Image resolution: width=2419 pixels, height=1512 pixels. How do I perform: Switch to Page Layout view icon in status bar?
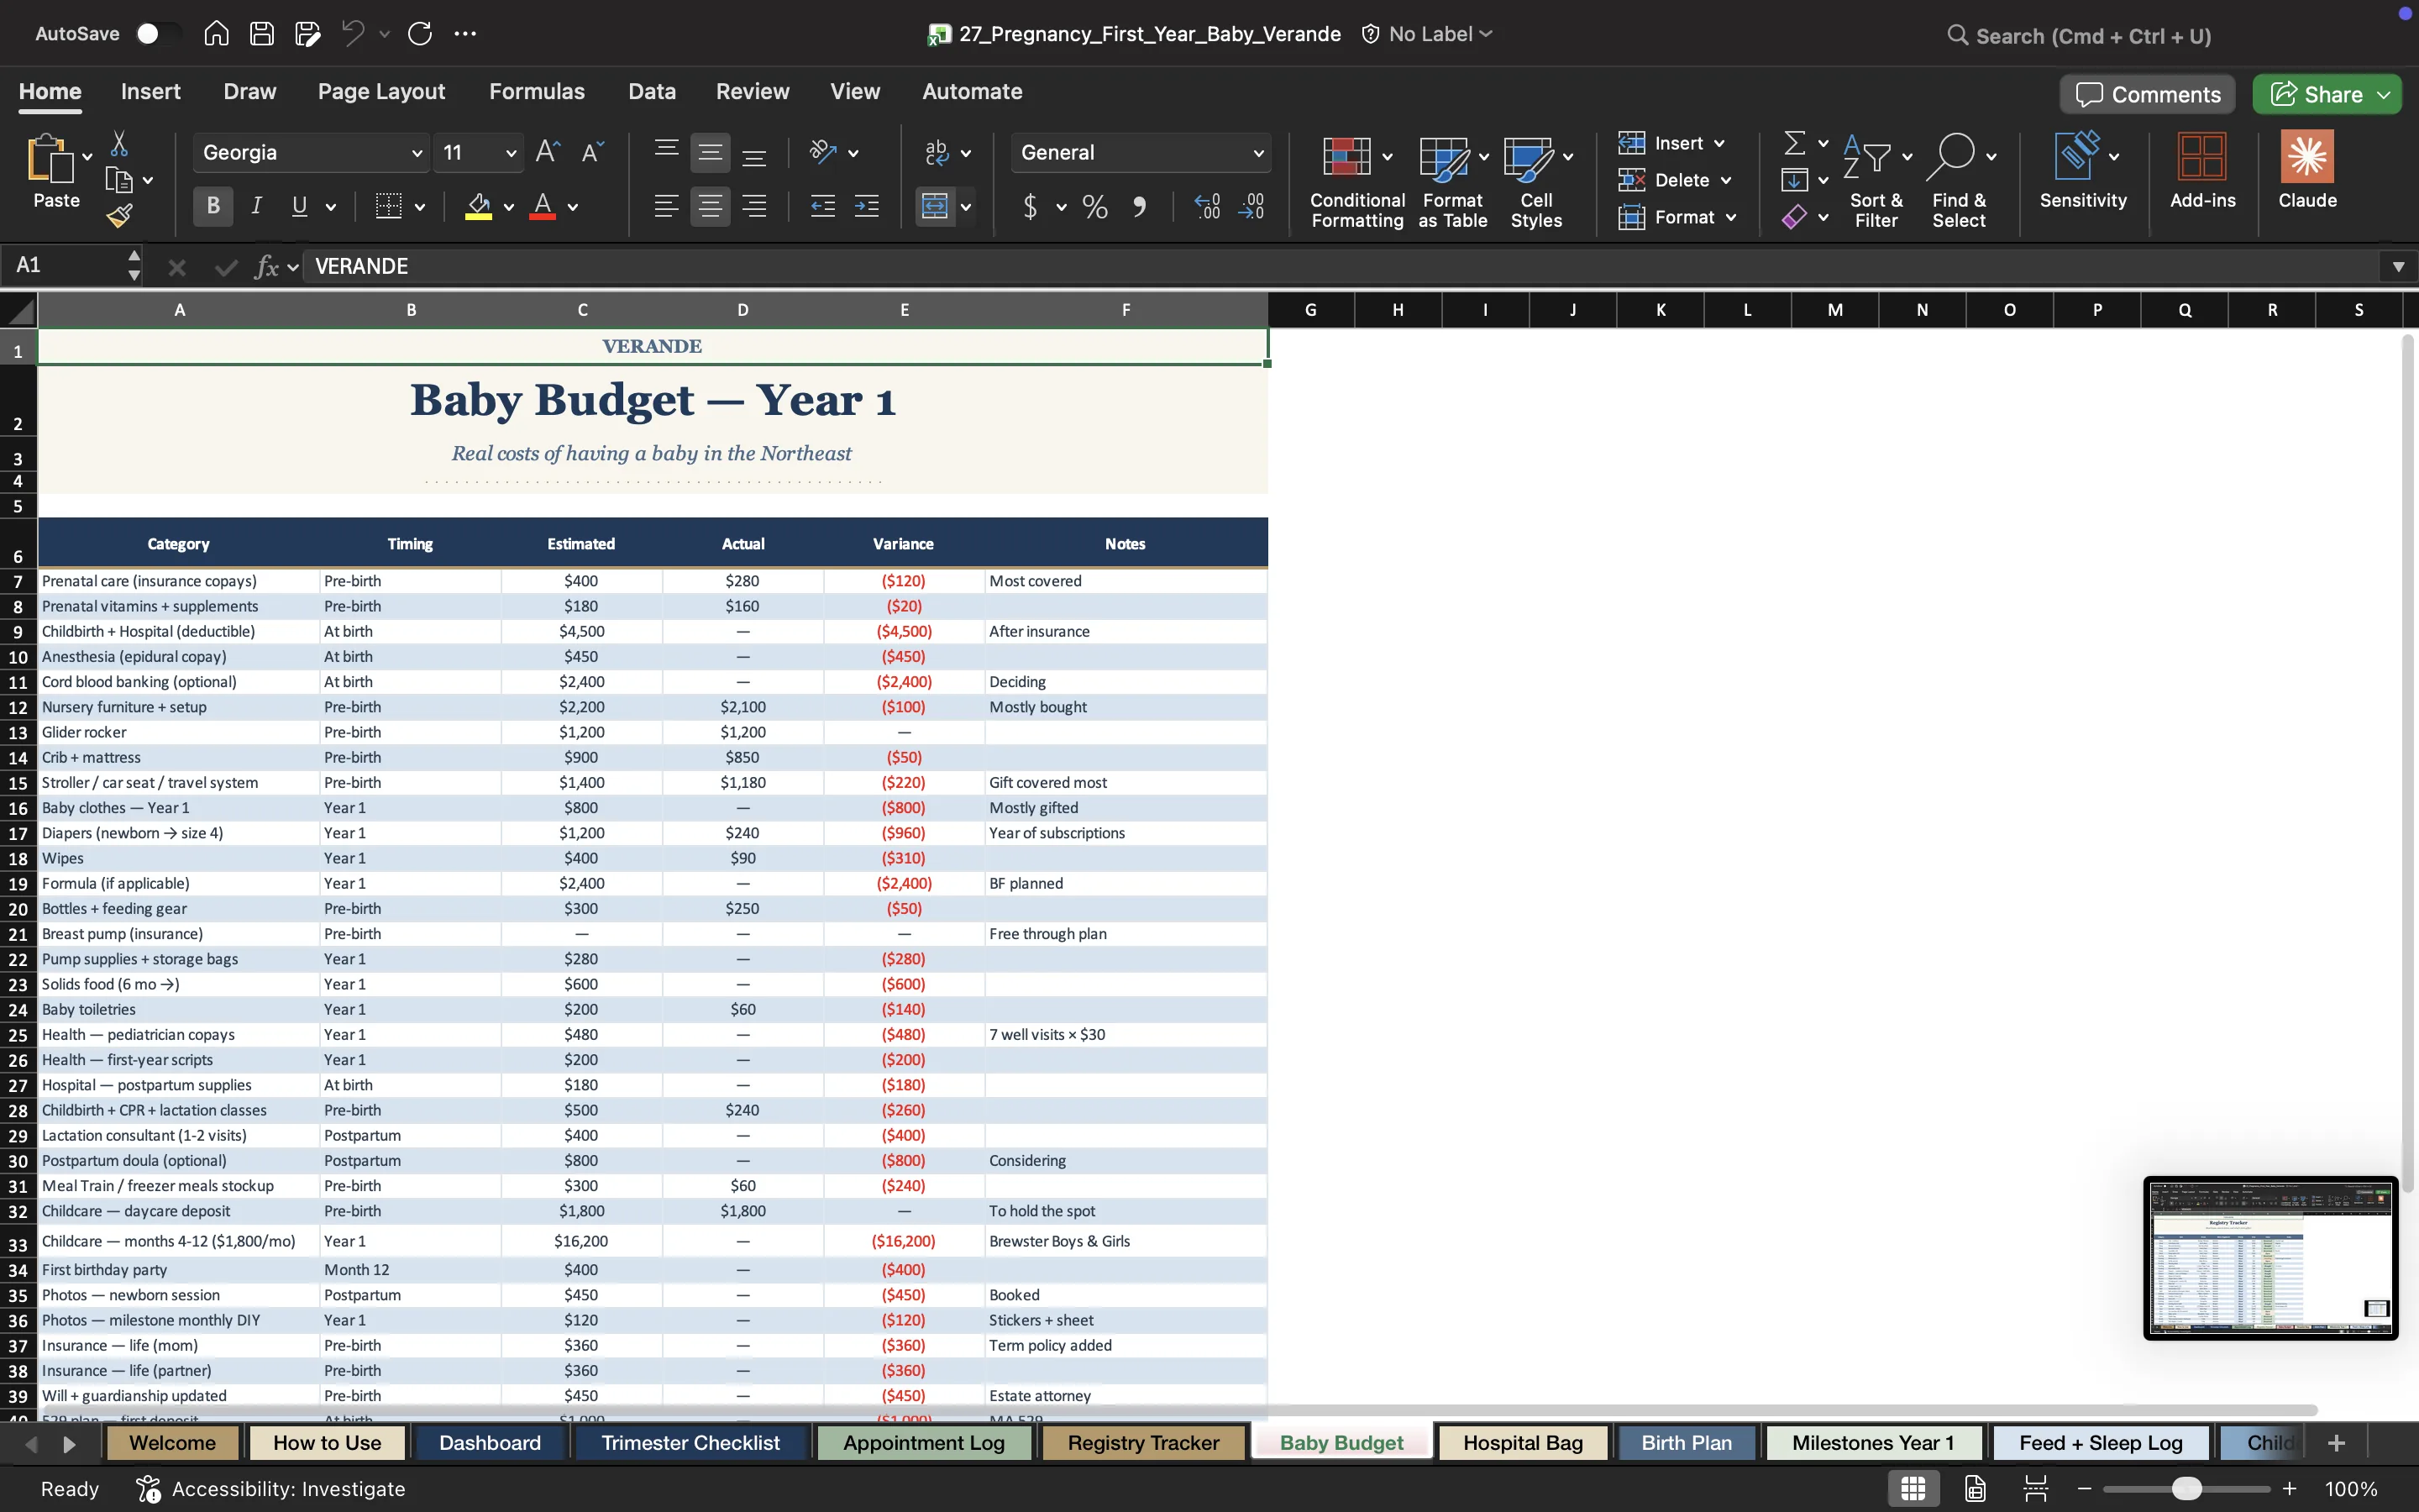[x=1976, y=1488]
